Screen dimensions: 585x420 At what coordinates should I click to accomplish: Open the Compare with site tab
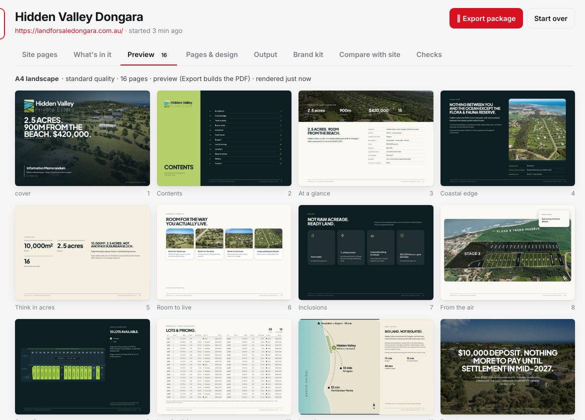click(x=369, y=54)
